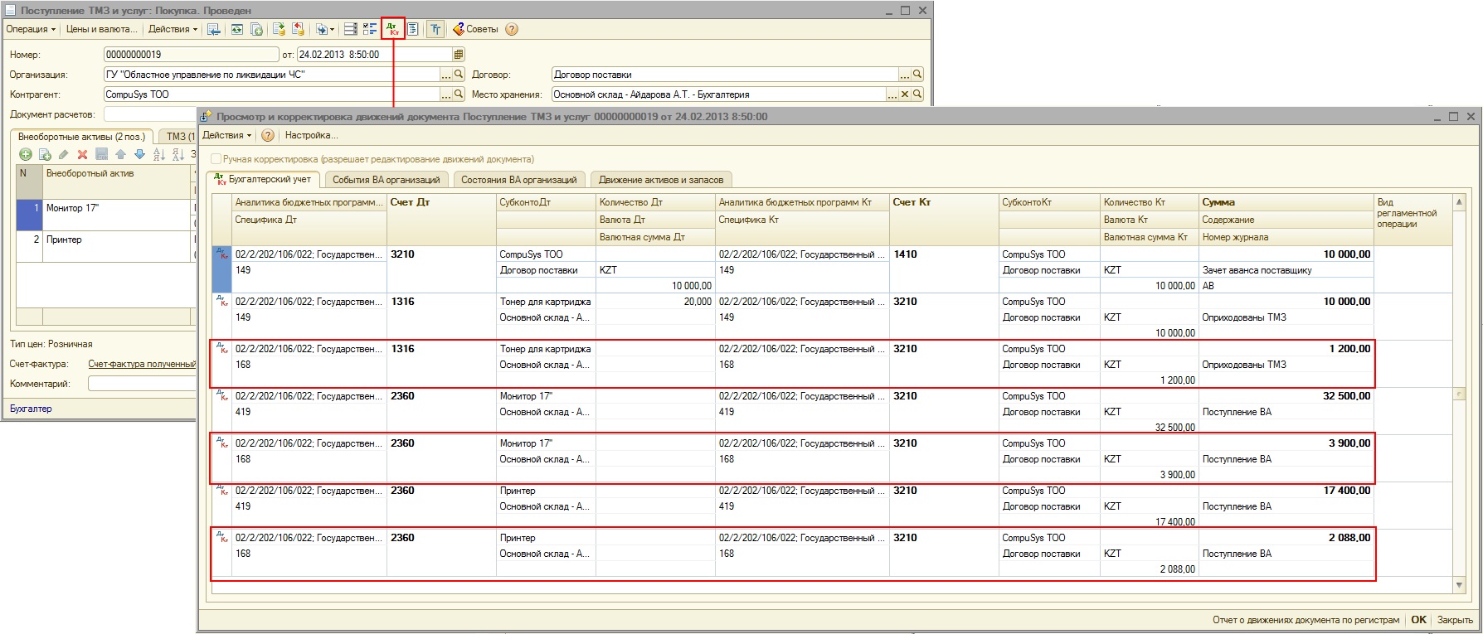Click scrollbar down arrow in postings table
Image resolution: width=1483 pixels, height=634 pixels.
(1459, 585)
